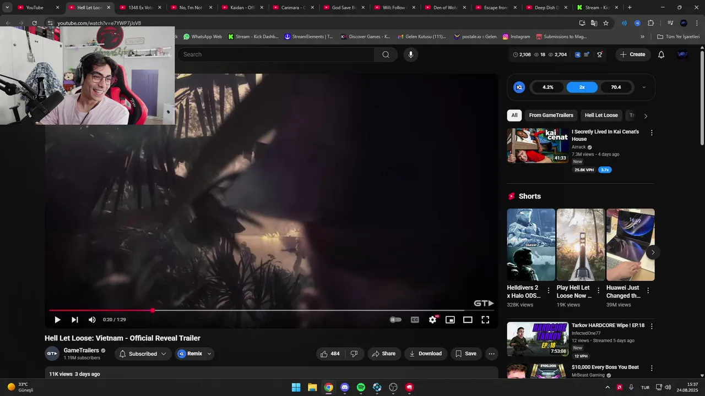
Task: Open options for Tarkov HARDCORE Wipe video
Action: click(652, 326)
